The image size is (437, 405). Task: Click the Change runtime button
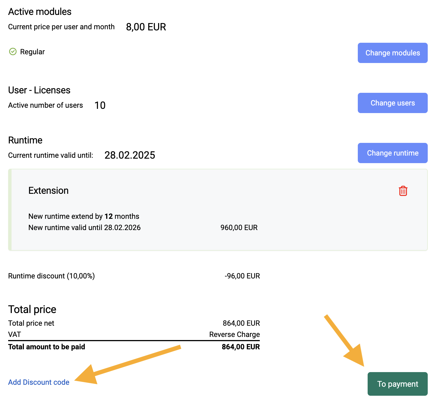click(393, 153)
